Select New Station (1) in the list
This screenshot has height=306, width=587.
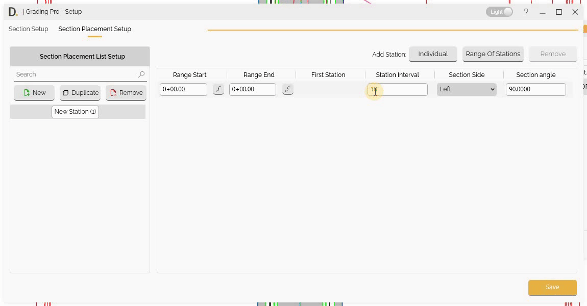pos(75,111)
